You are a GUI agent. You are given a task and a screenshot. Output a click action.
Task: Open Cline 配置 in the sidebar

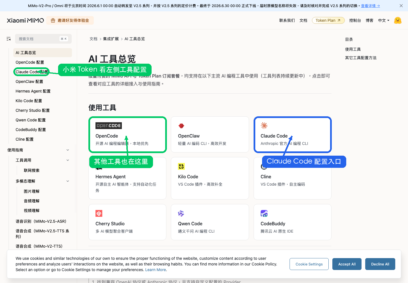(25, 139)
